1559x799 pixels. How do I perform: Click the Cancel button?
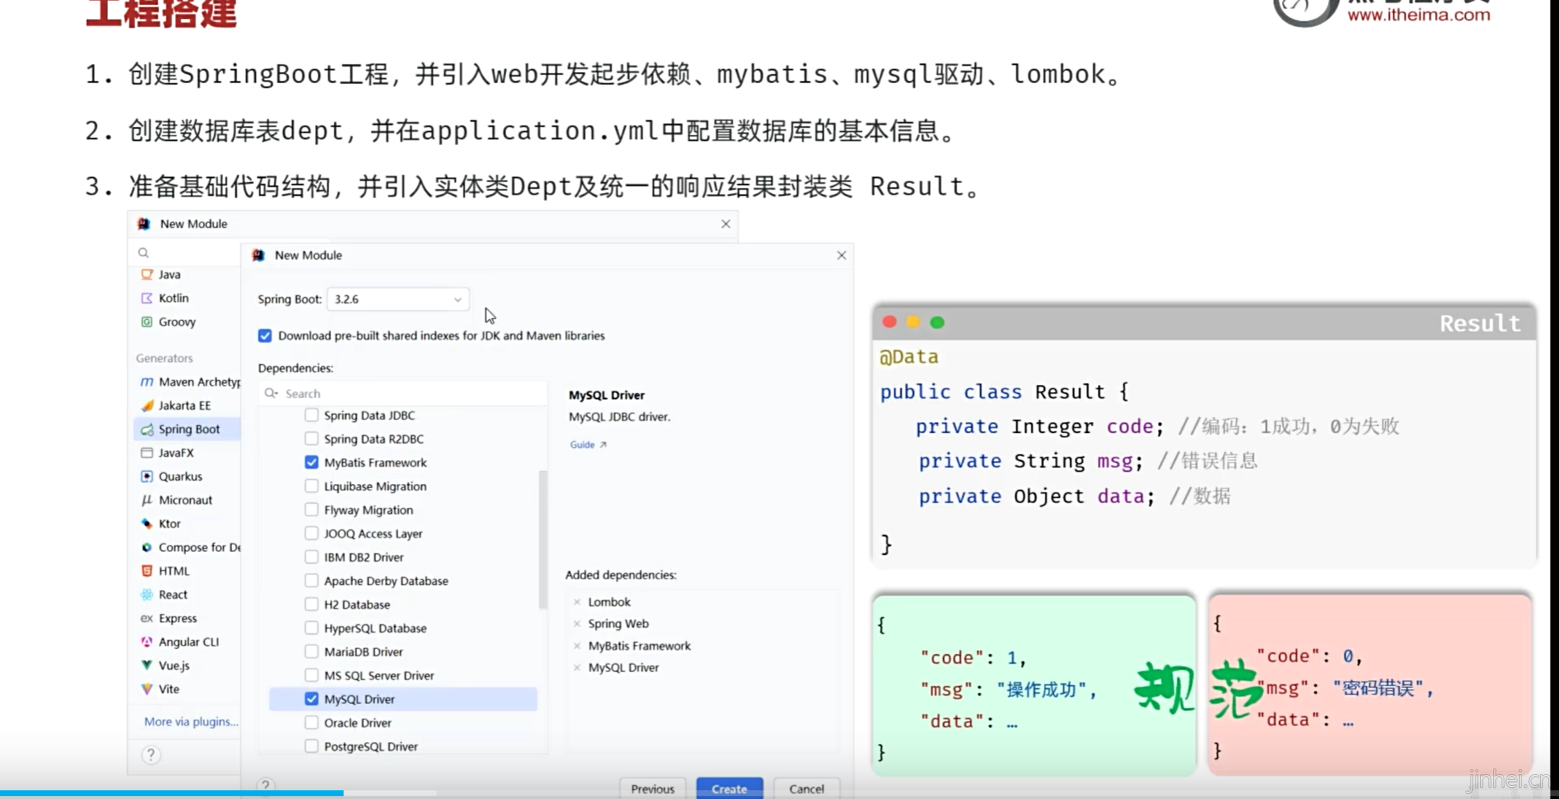click(806, 788)
